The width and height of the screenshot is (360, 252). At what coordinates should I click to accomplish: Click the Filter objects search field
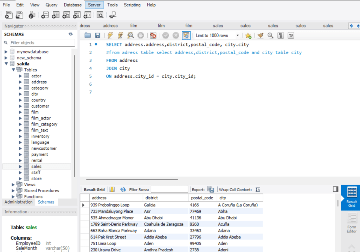click(x=42, y=43)
